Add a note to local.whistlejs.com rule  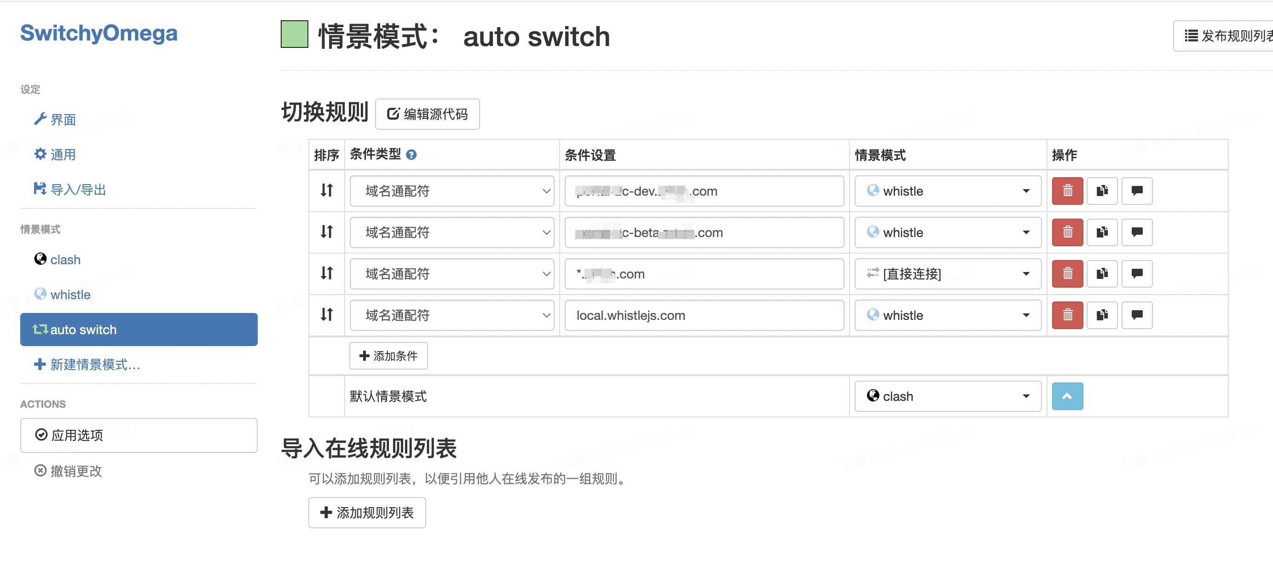click(1137, 315)
